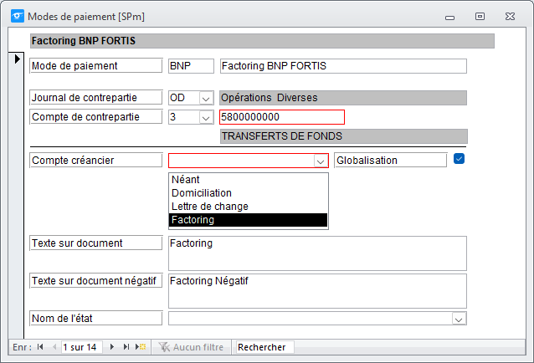This screenshot has width=534, height=363.
Task: Click the 5800000000 account number field
Action: (x=282, y=117)
